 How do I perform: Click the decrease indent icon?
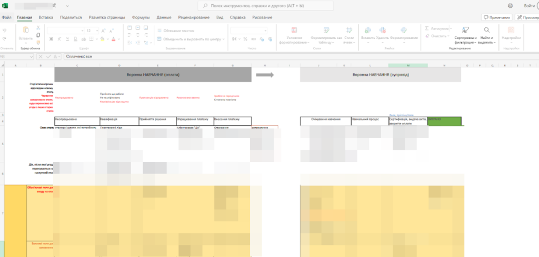[129, 43]
